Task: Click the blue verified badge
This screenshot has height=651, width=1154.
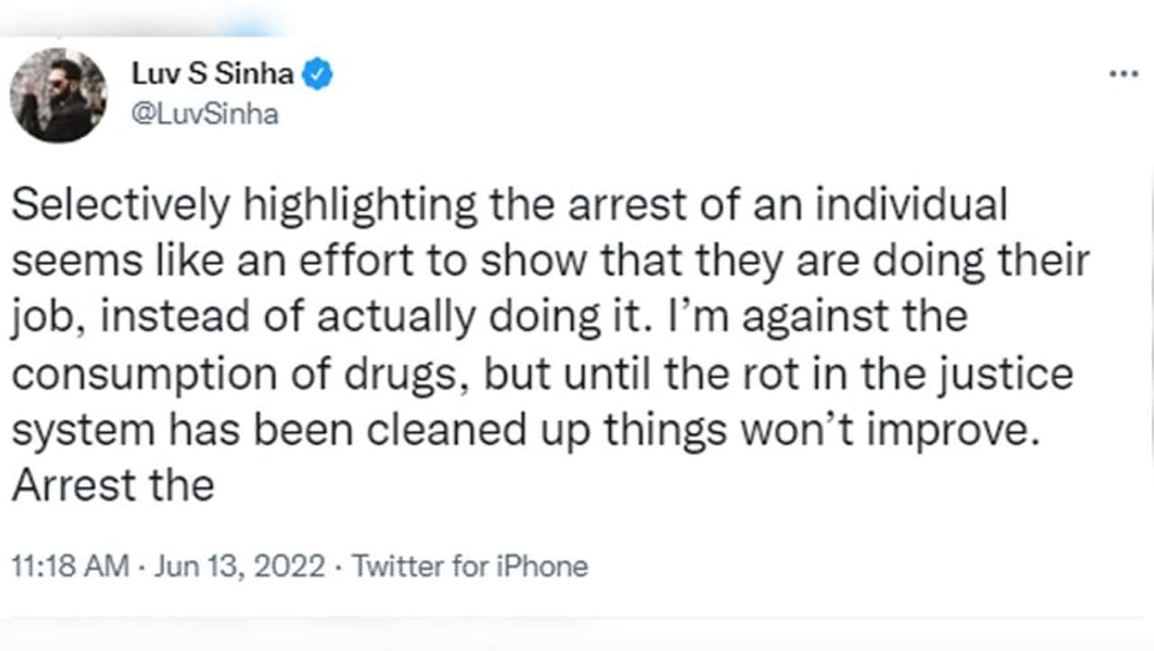Action: coord(317,75)
